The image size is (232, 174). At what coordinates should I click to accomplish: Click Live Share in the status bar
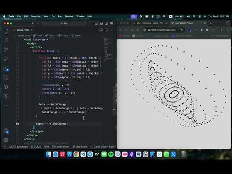coord(80,147)
